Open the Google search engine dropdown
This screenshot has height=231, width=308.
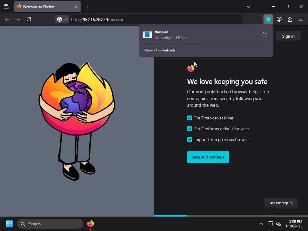[62, 20]
